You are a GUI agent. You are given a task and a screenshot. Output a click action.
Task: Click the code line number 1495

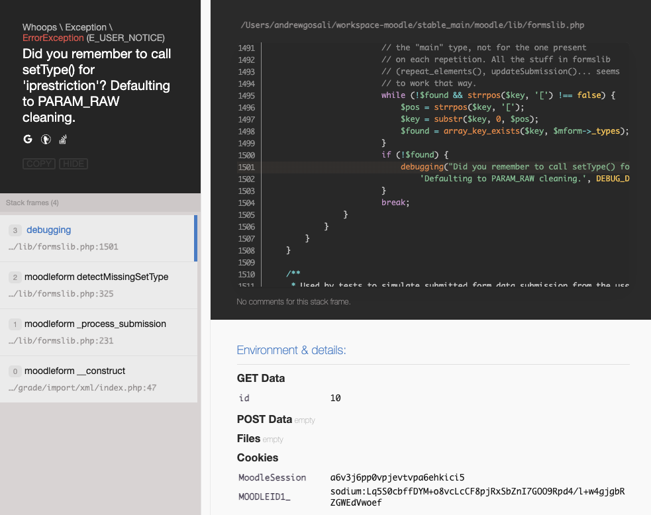(246, 96)
